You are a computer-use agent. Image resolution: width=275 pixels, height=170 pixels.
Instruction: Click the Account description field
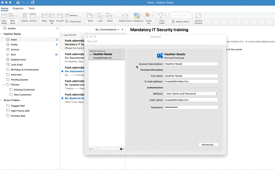click(x=191, y=64)
